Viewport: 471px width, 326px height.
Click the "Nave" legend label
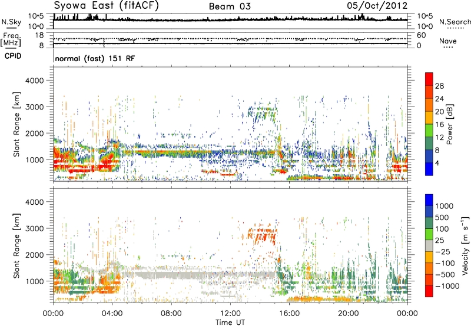pyautogui.click(x=447, y=41)
